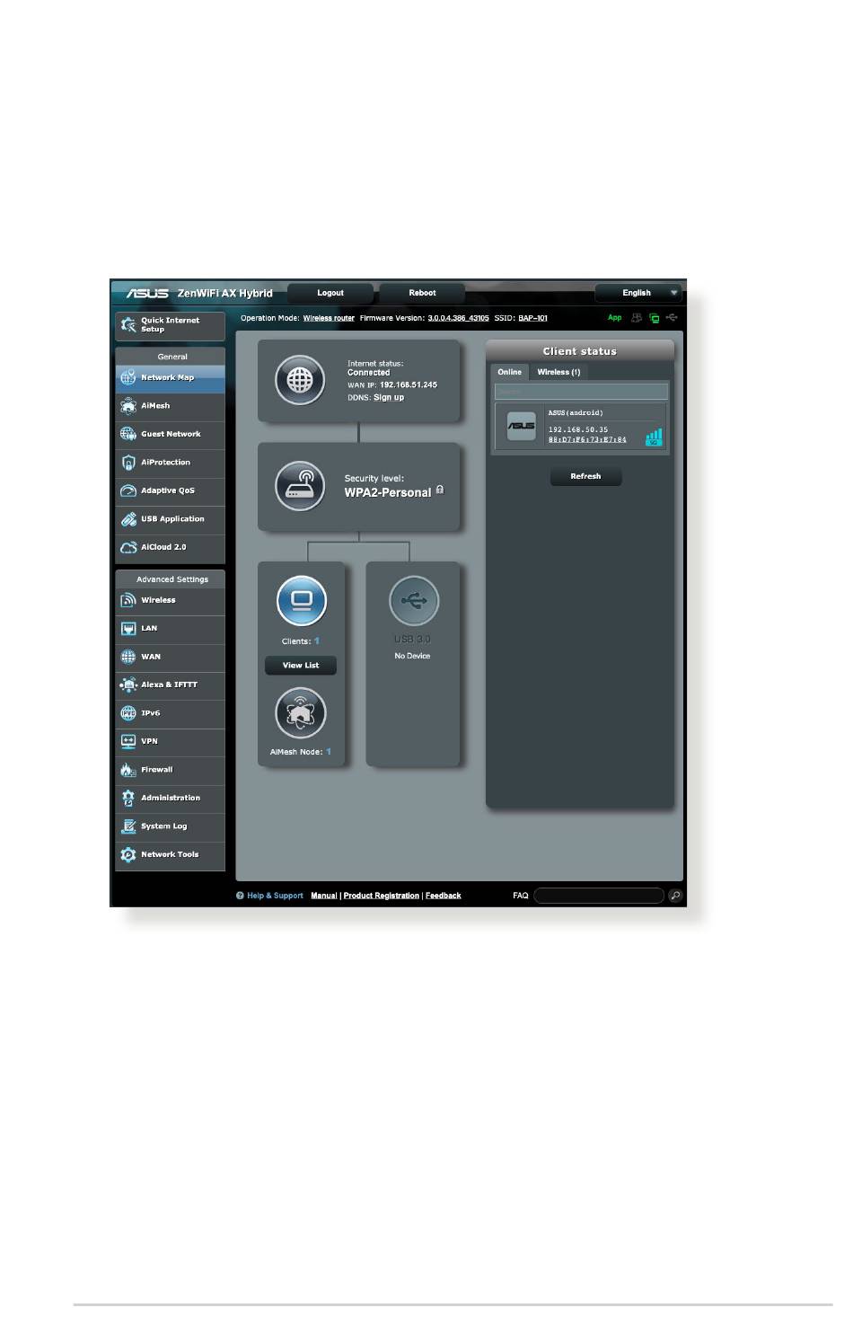
Task: Go to the AiProtection page
Action: (x=170, y=463)
